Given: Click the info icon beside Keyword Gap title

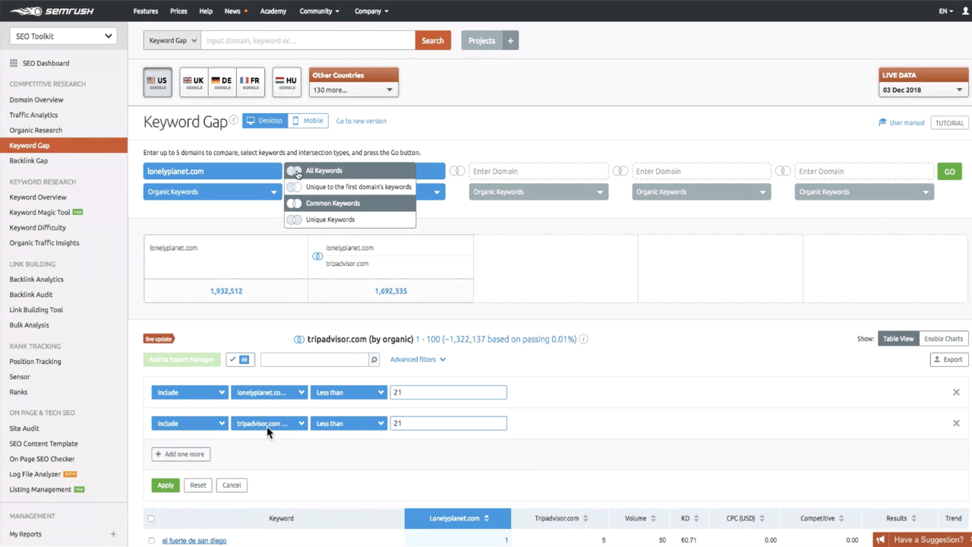Looking at the screenshot, I should 234,120.
